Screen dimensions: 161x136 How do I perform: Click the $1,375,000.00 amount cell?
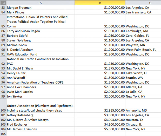point(100,69)
